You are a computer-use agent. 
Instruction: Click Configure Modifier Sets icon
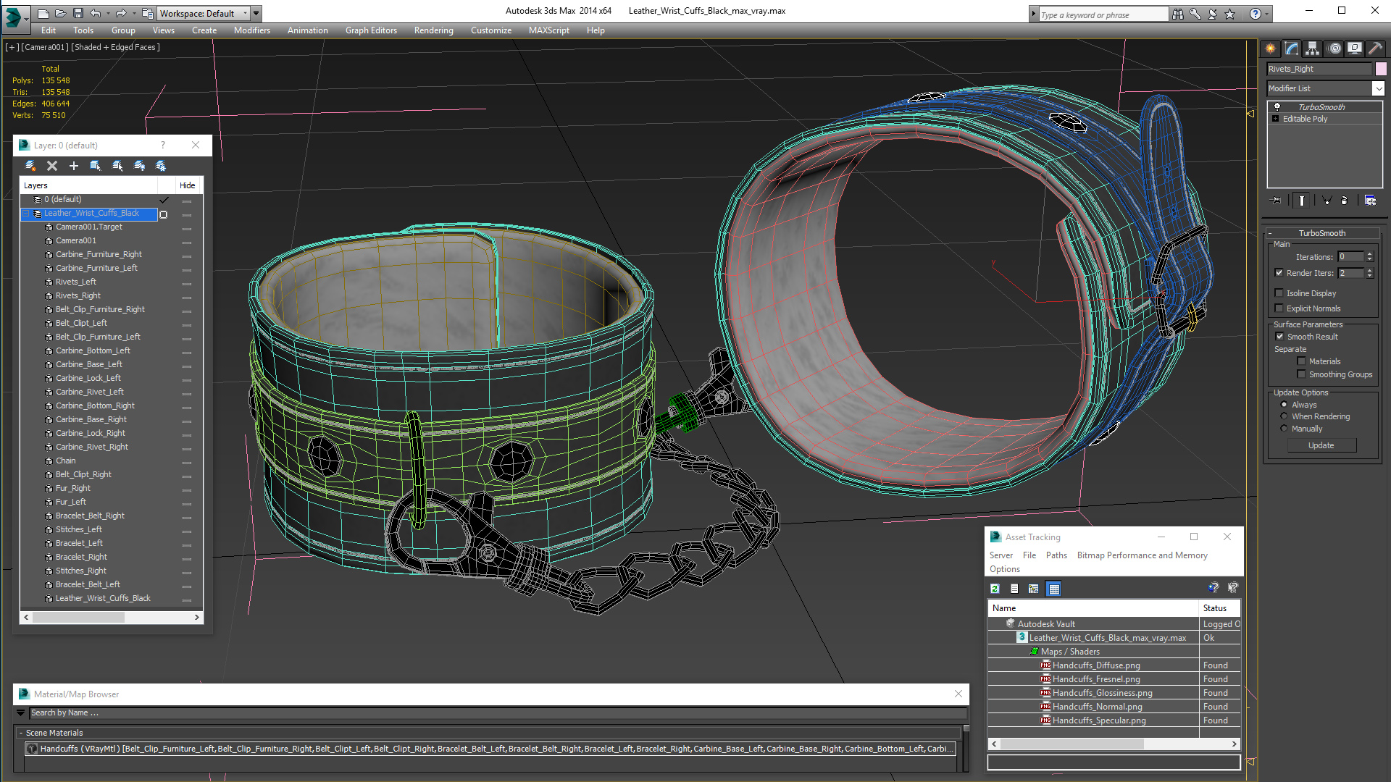(x=1370, y=201)
